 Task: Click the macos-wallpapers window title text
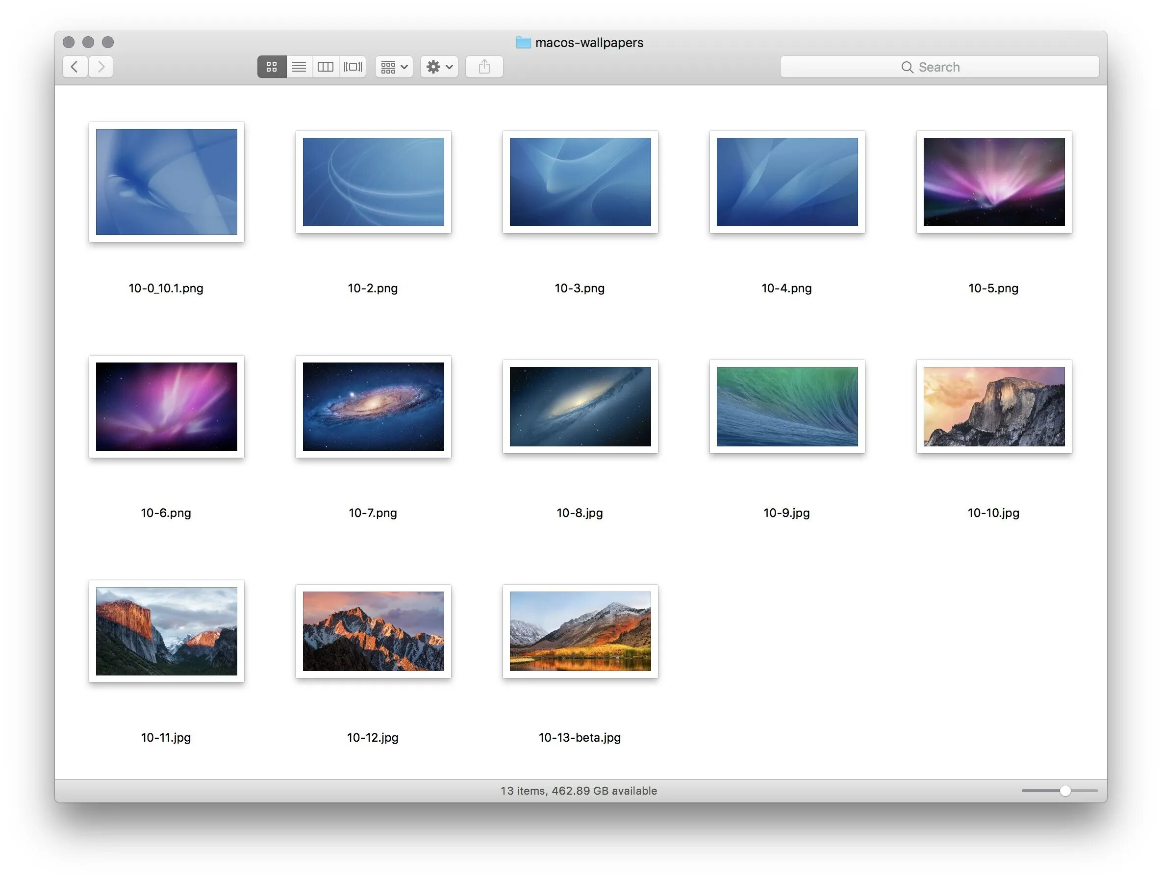(x=589, y=43)
